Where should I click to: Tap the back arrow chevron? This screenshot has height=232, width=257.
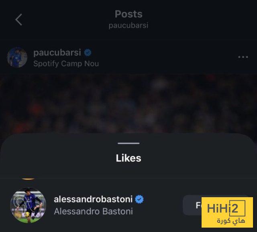pyautogui.click(x=19, y=20)
